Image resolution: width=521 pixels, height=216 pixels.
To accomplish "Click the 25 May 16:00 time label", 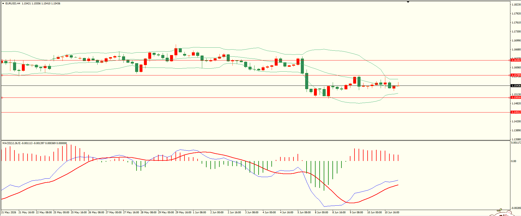I will pyautogui.click(x=79, y=212).
